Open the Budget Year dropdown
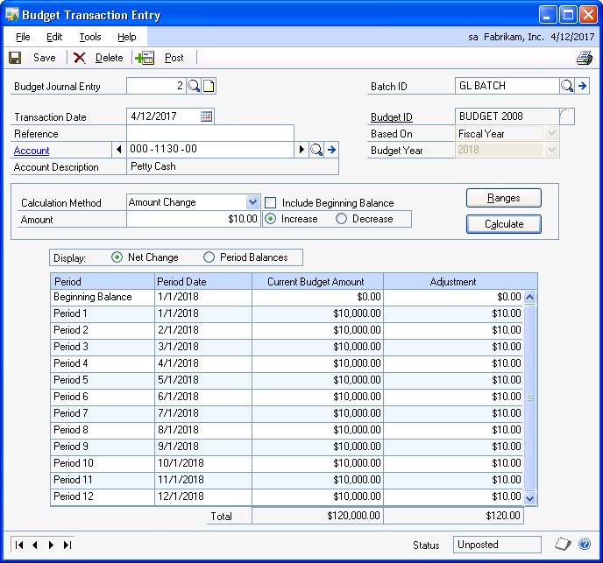 coord(551,150)
